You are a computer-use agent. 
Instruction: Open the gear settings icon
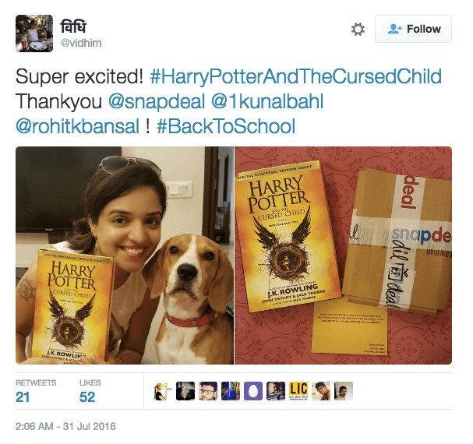[x=358, y=30]
